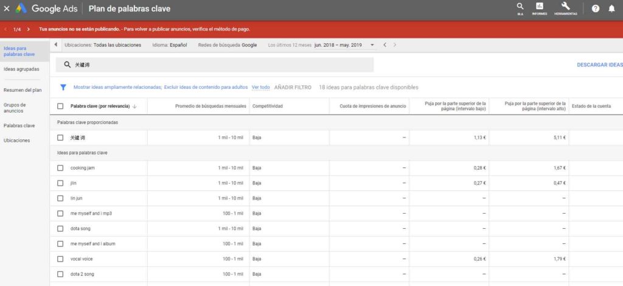Check the box for keyword 关键词 row

(x=60, y=138)
